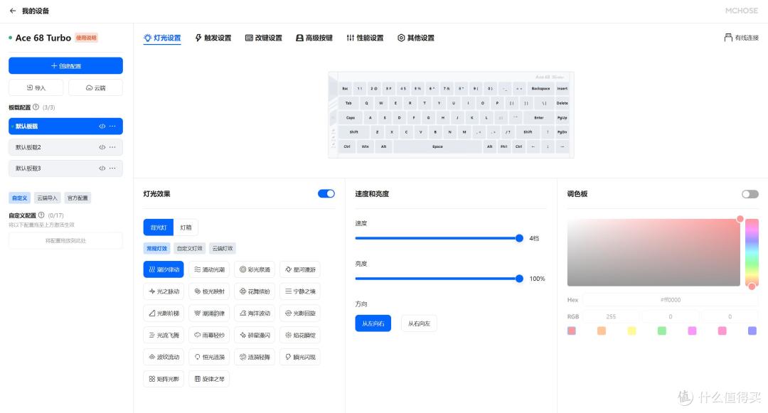
Task: Select the 光影阶梯 lighting effect
Action: click(x=164, y=313)
